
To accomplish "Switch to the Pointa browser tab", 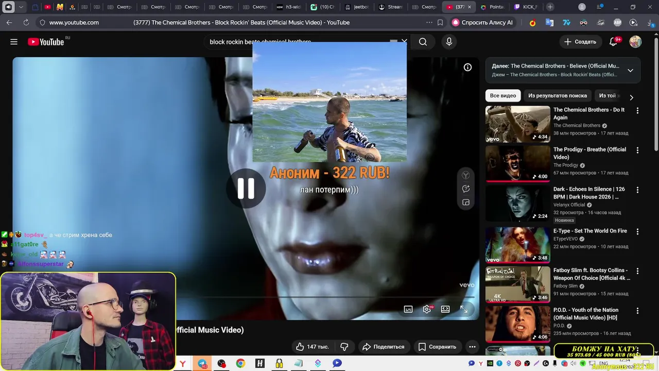I will 493,7.
